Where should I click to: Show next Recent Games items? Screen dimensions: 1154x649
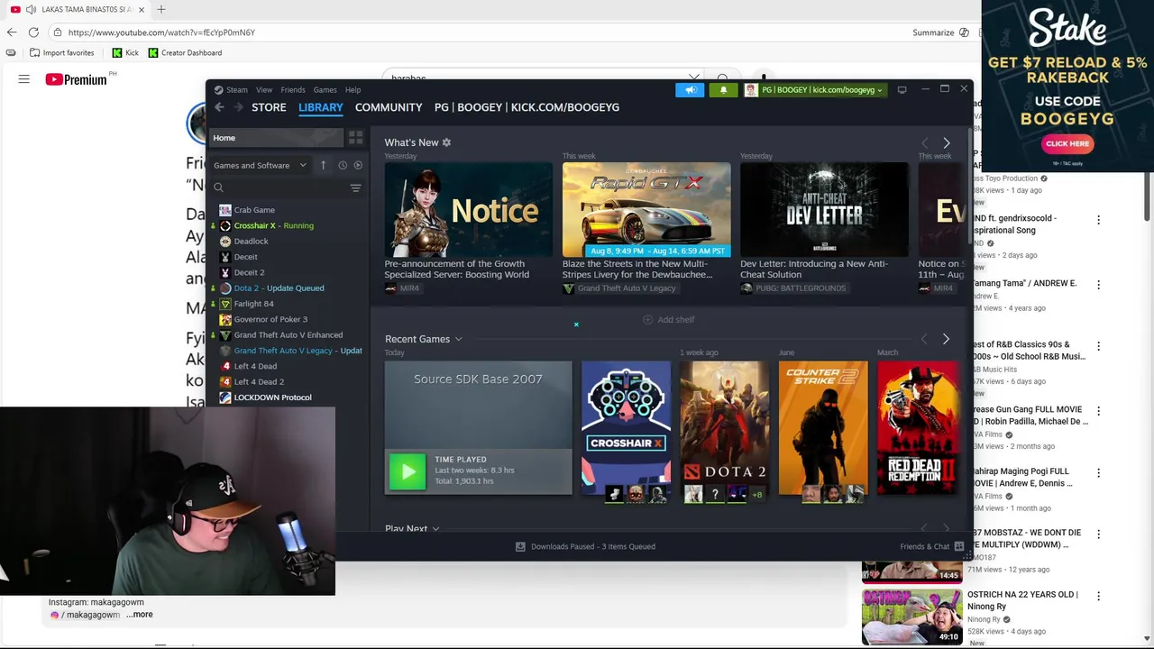coord(946,339)
